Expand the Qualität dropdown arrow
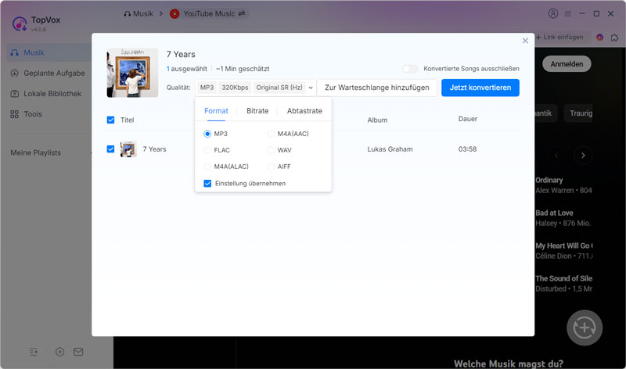This screenshot has height=369, width=626. (311, 88)
